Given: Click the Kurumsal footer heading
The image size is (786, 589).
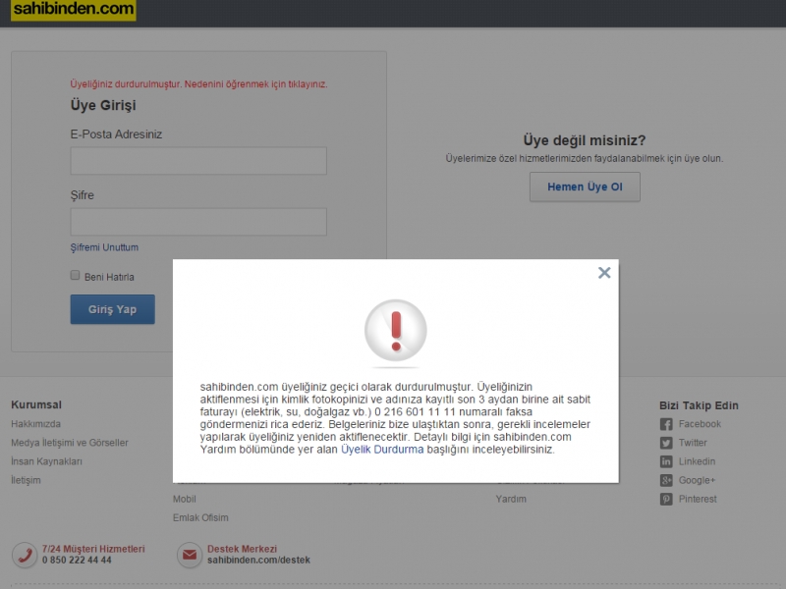Looking at the screenshot, I should (36, 404).
